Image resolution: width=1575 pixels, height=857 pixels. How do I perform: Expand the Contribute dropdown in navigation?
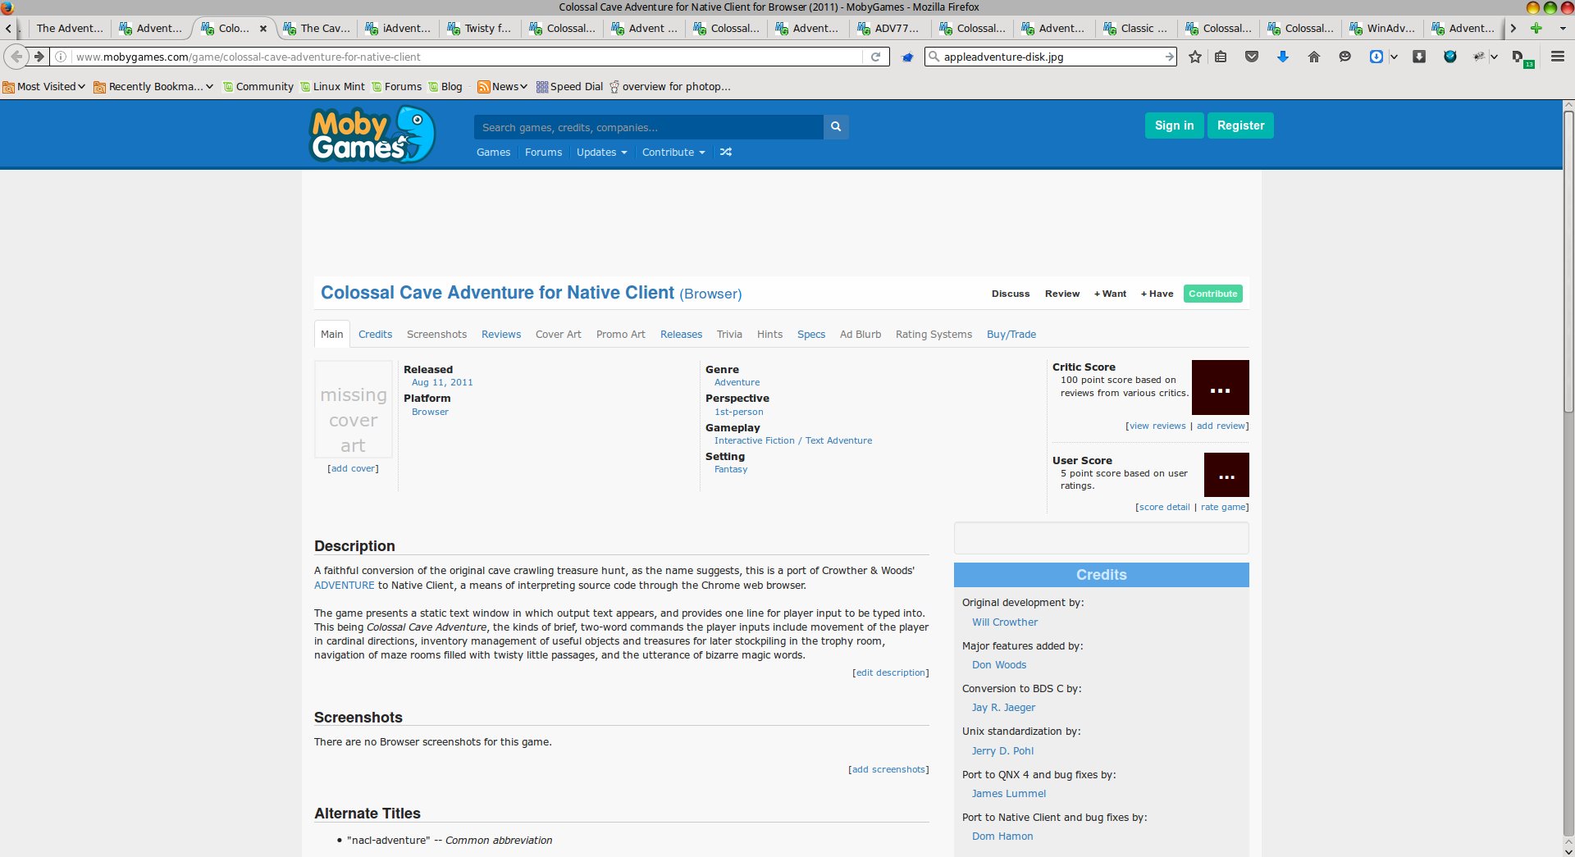[x=673, y=153]
